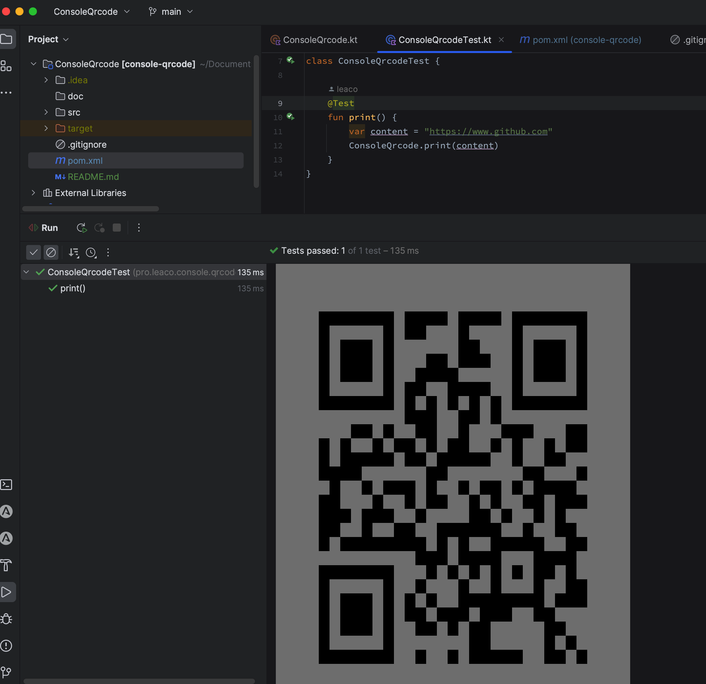The image size is (706, 684).
Task: Expand the target folder
Action: (46, 128)
